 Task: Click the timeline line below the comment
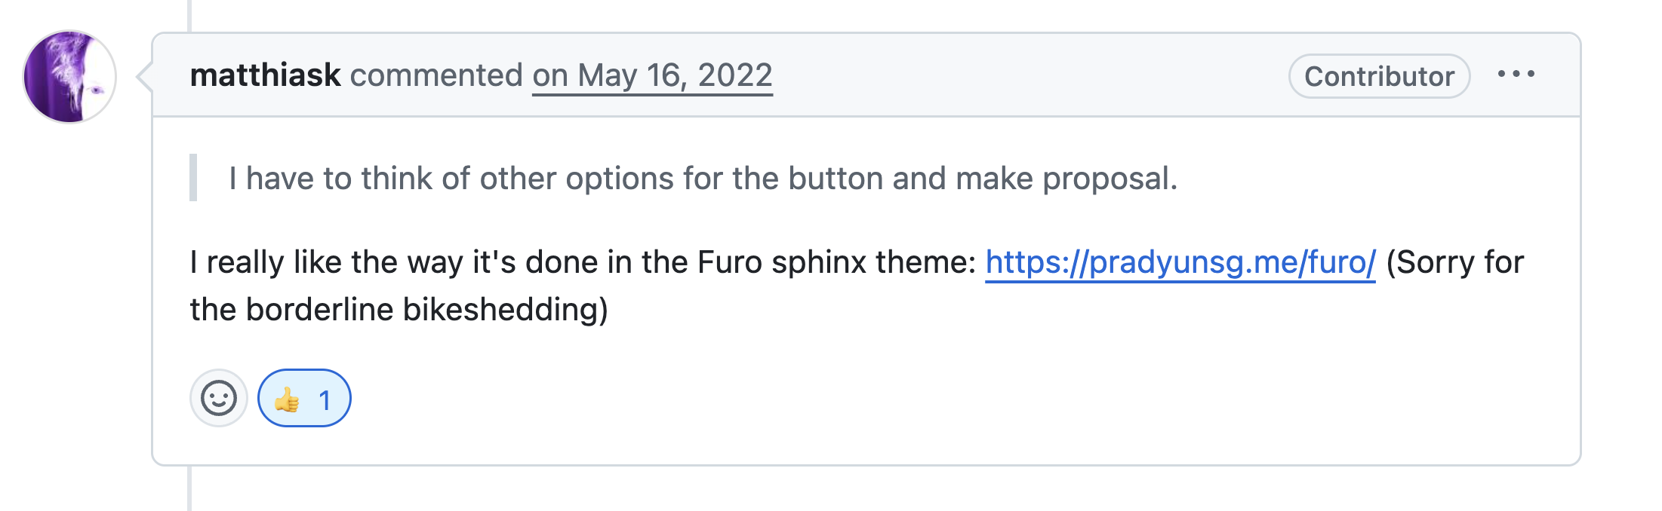tap(189, 488)
